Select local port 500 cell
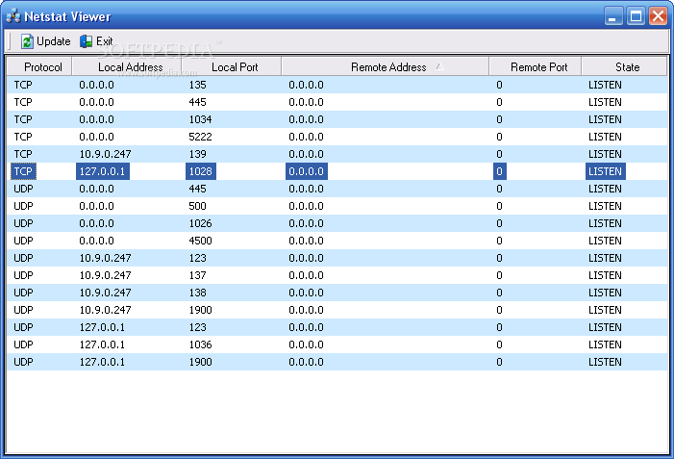 (x=198, y=206)
